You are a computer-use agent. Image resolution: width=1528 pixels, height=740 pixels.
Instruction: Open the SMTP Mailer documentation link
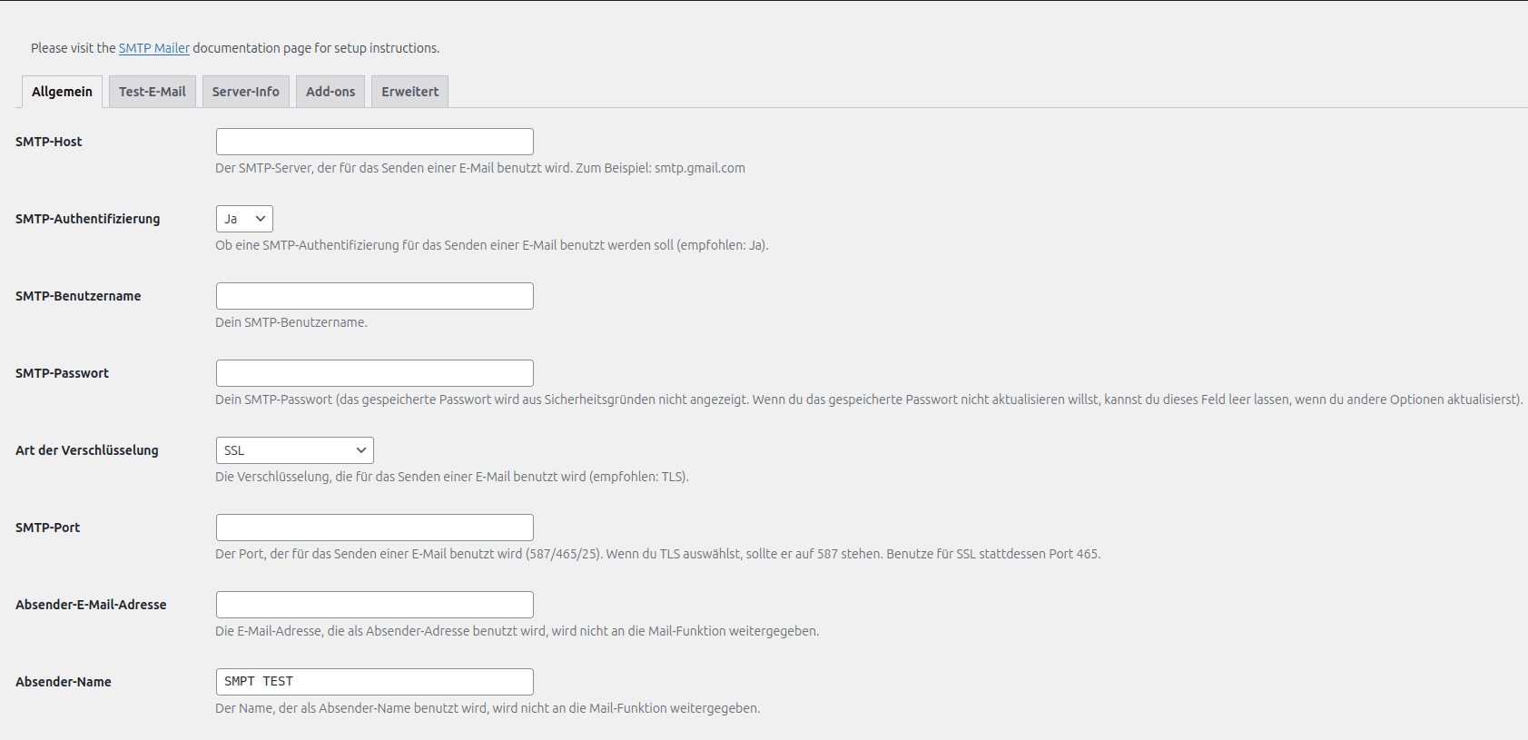point(153,48)
